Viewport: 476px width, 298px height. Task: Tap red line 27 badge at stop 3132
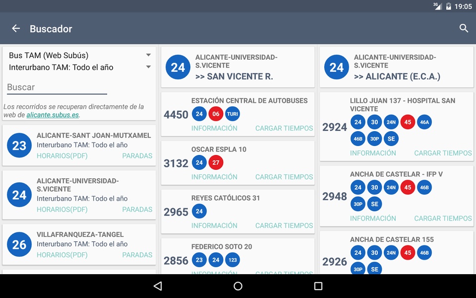[216, 163]
